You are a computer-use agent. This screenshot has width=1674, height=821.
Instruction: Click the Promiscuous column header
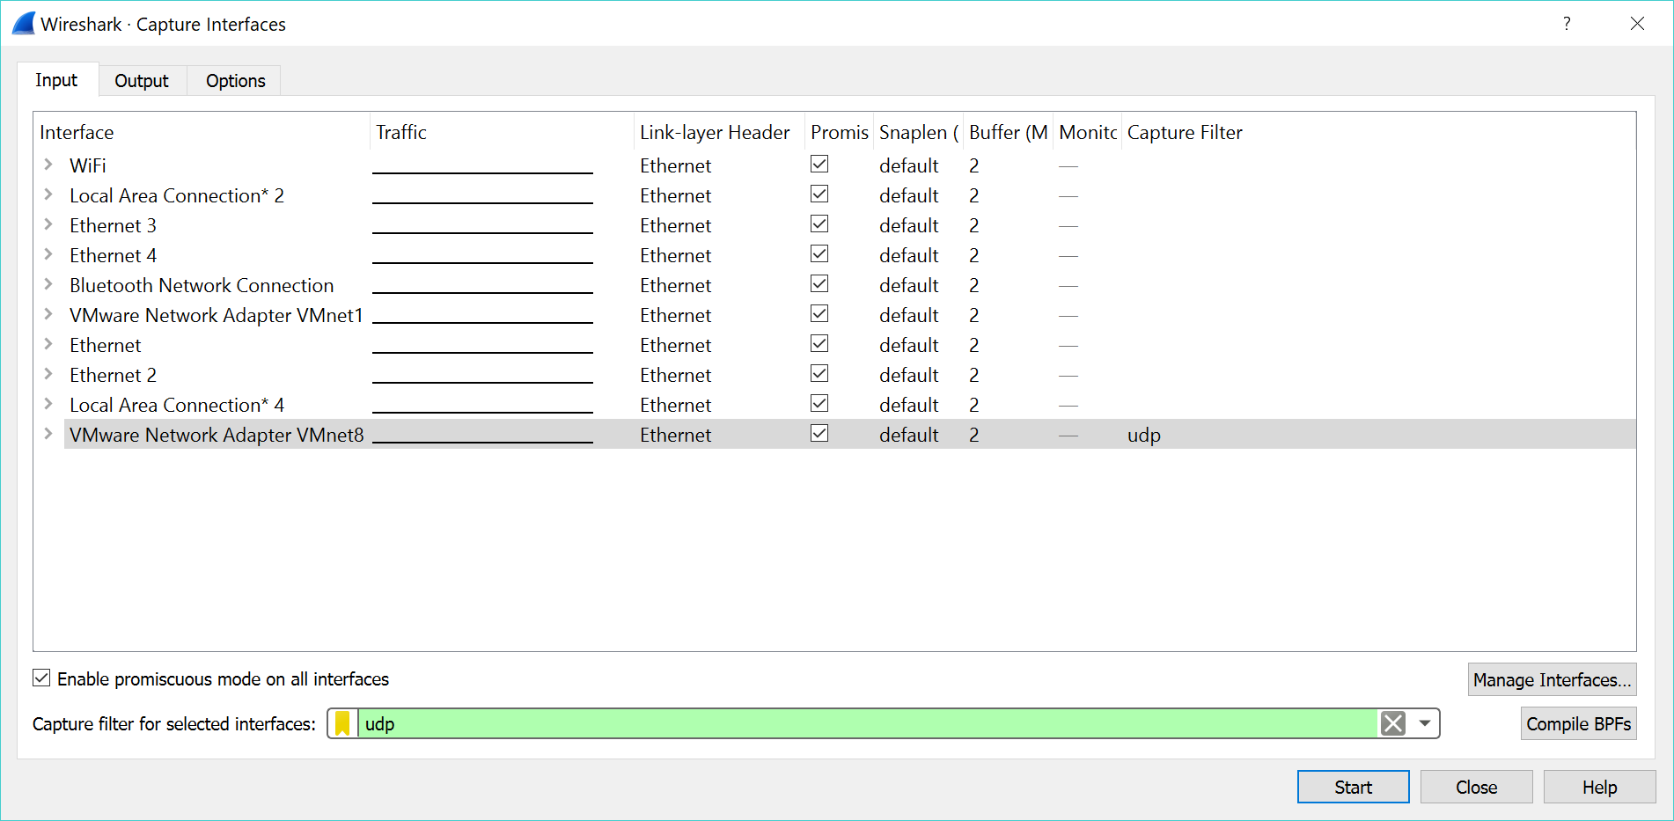point(840,132)
